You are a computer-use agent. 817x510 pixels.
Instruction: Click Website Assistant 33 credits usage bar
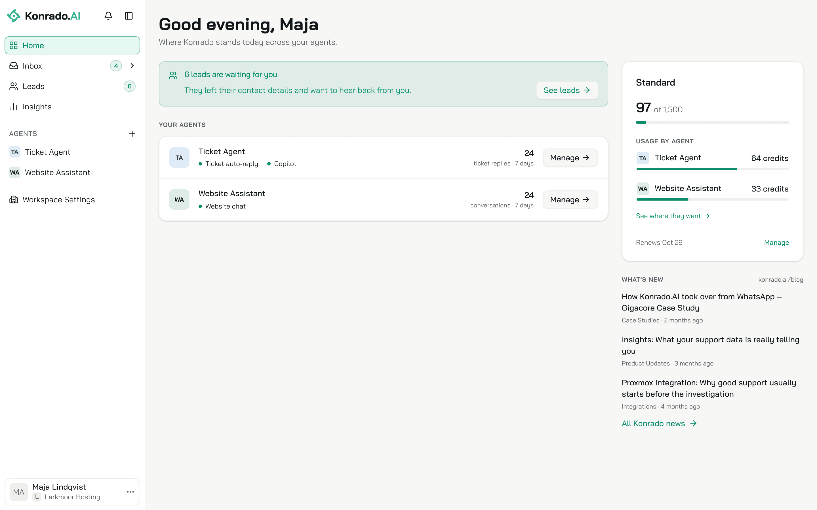tap(712, 199)
